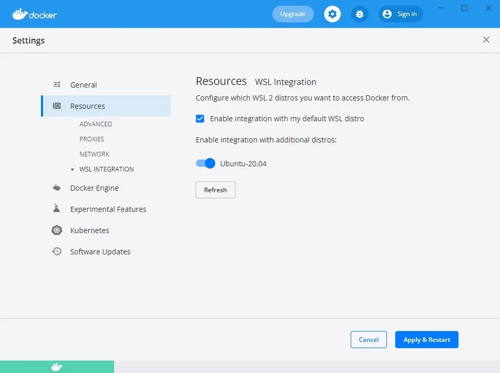500x373 pixels.
Task: Maximize the Docker Desktop window
Action: coord(465,8)
